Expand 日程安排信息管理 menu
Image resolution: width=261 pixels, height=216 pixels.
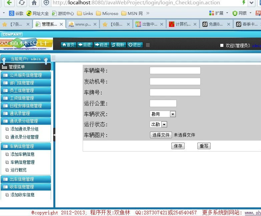26,106
